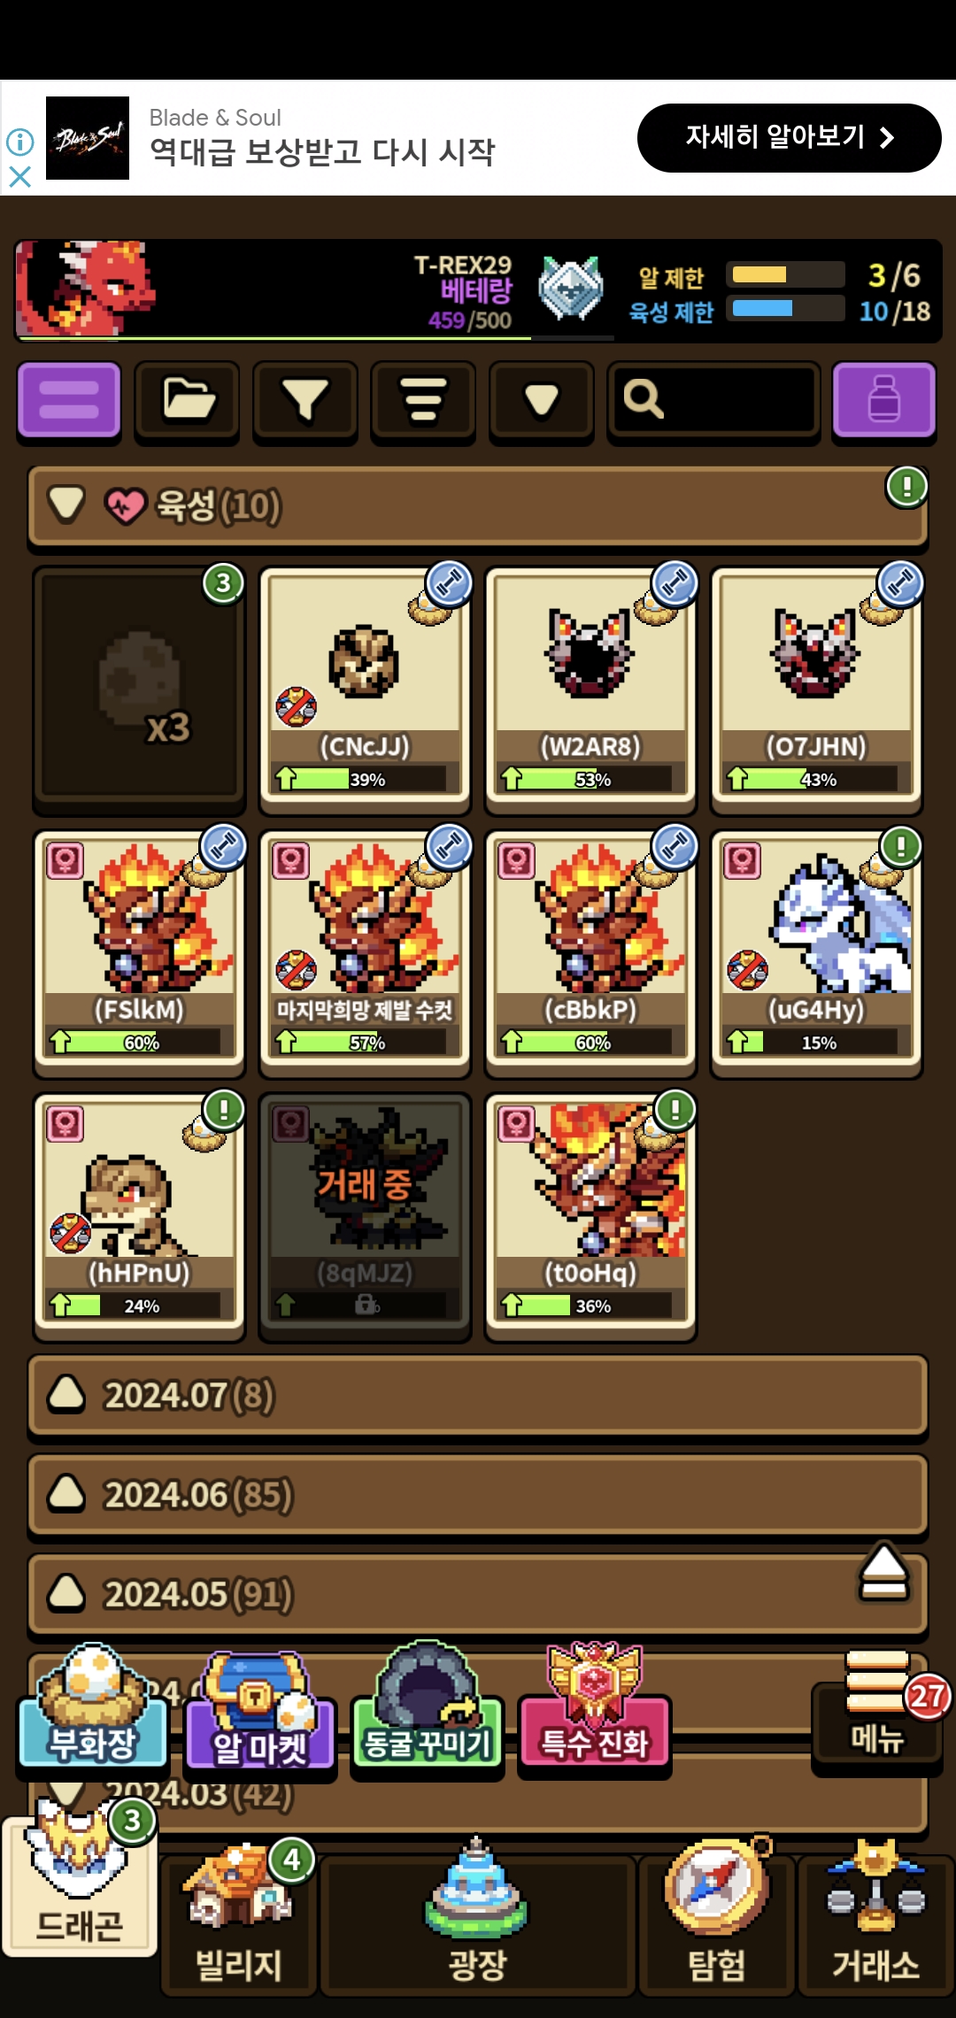Collapse the 육성(10) section
This screenshot has height=2018, width=956.
pyautogui.click(x=478, y=506)
